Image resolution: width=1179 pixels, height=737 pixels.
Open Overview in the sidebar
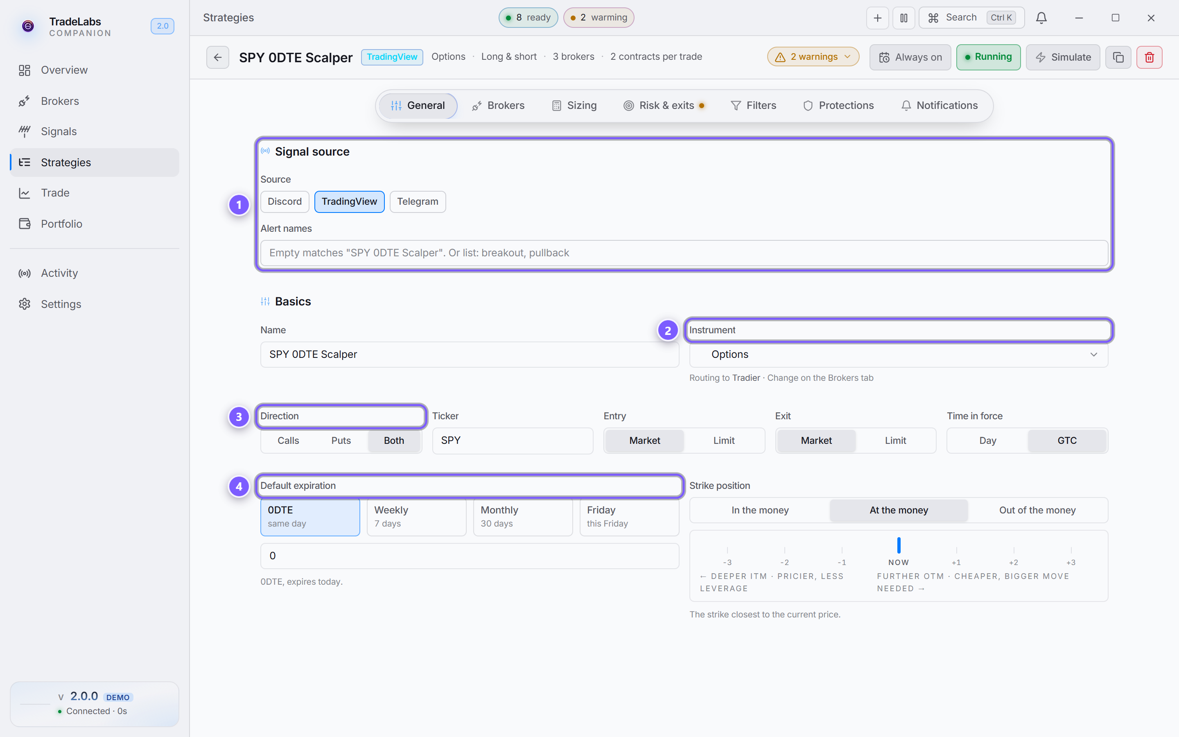pos(95,70)
